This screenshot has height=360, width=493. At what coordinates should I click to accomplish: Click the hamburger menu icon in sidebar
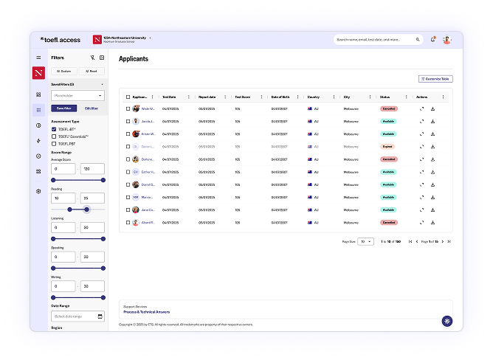pos(38,58)
